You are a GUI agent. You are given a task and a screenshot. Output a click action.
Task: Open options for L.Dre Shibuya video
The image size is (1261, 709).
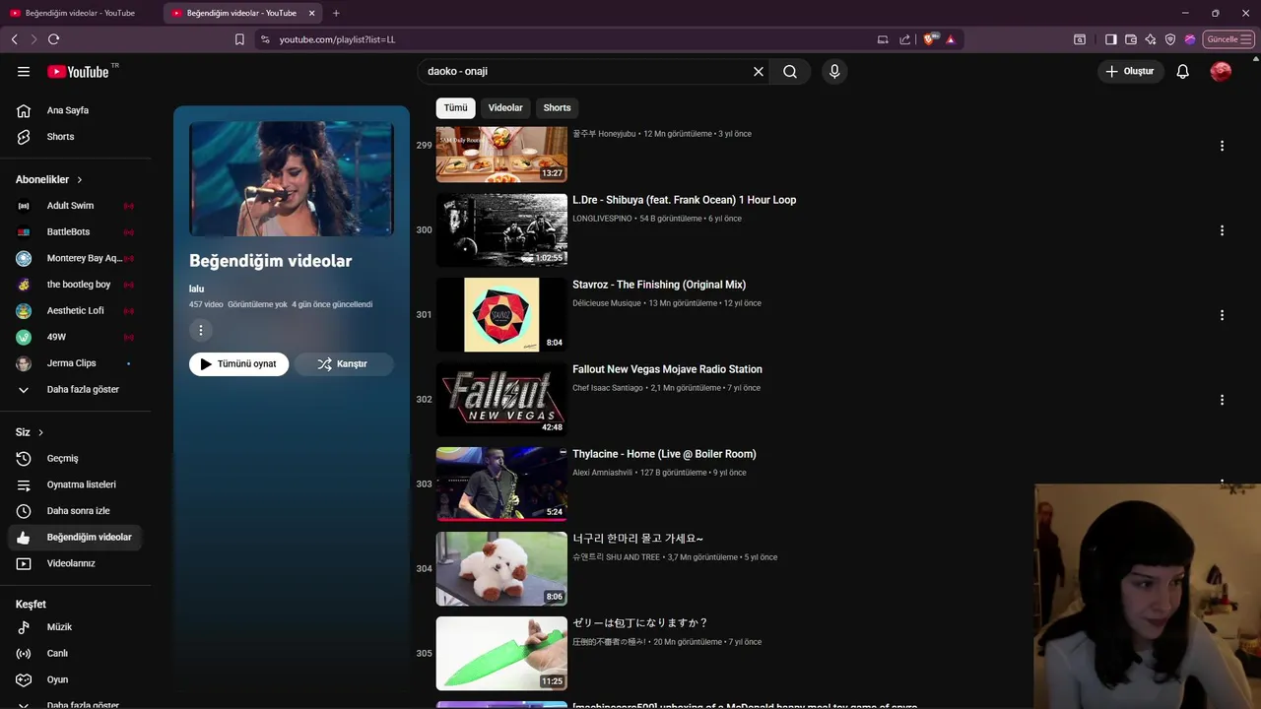click(x=1222, y=230)
